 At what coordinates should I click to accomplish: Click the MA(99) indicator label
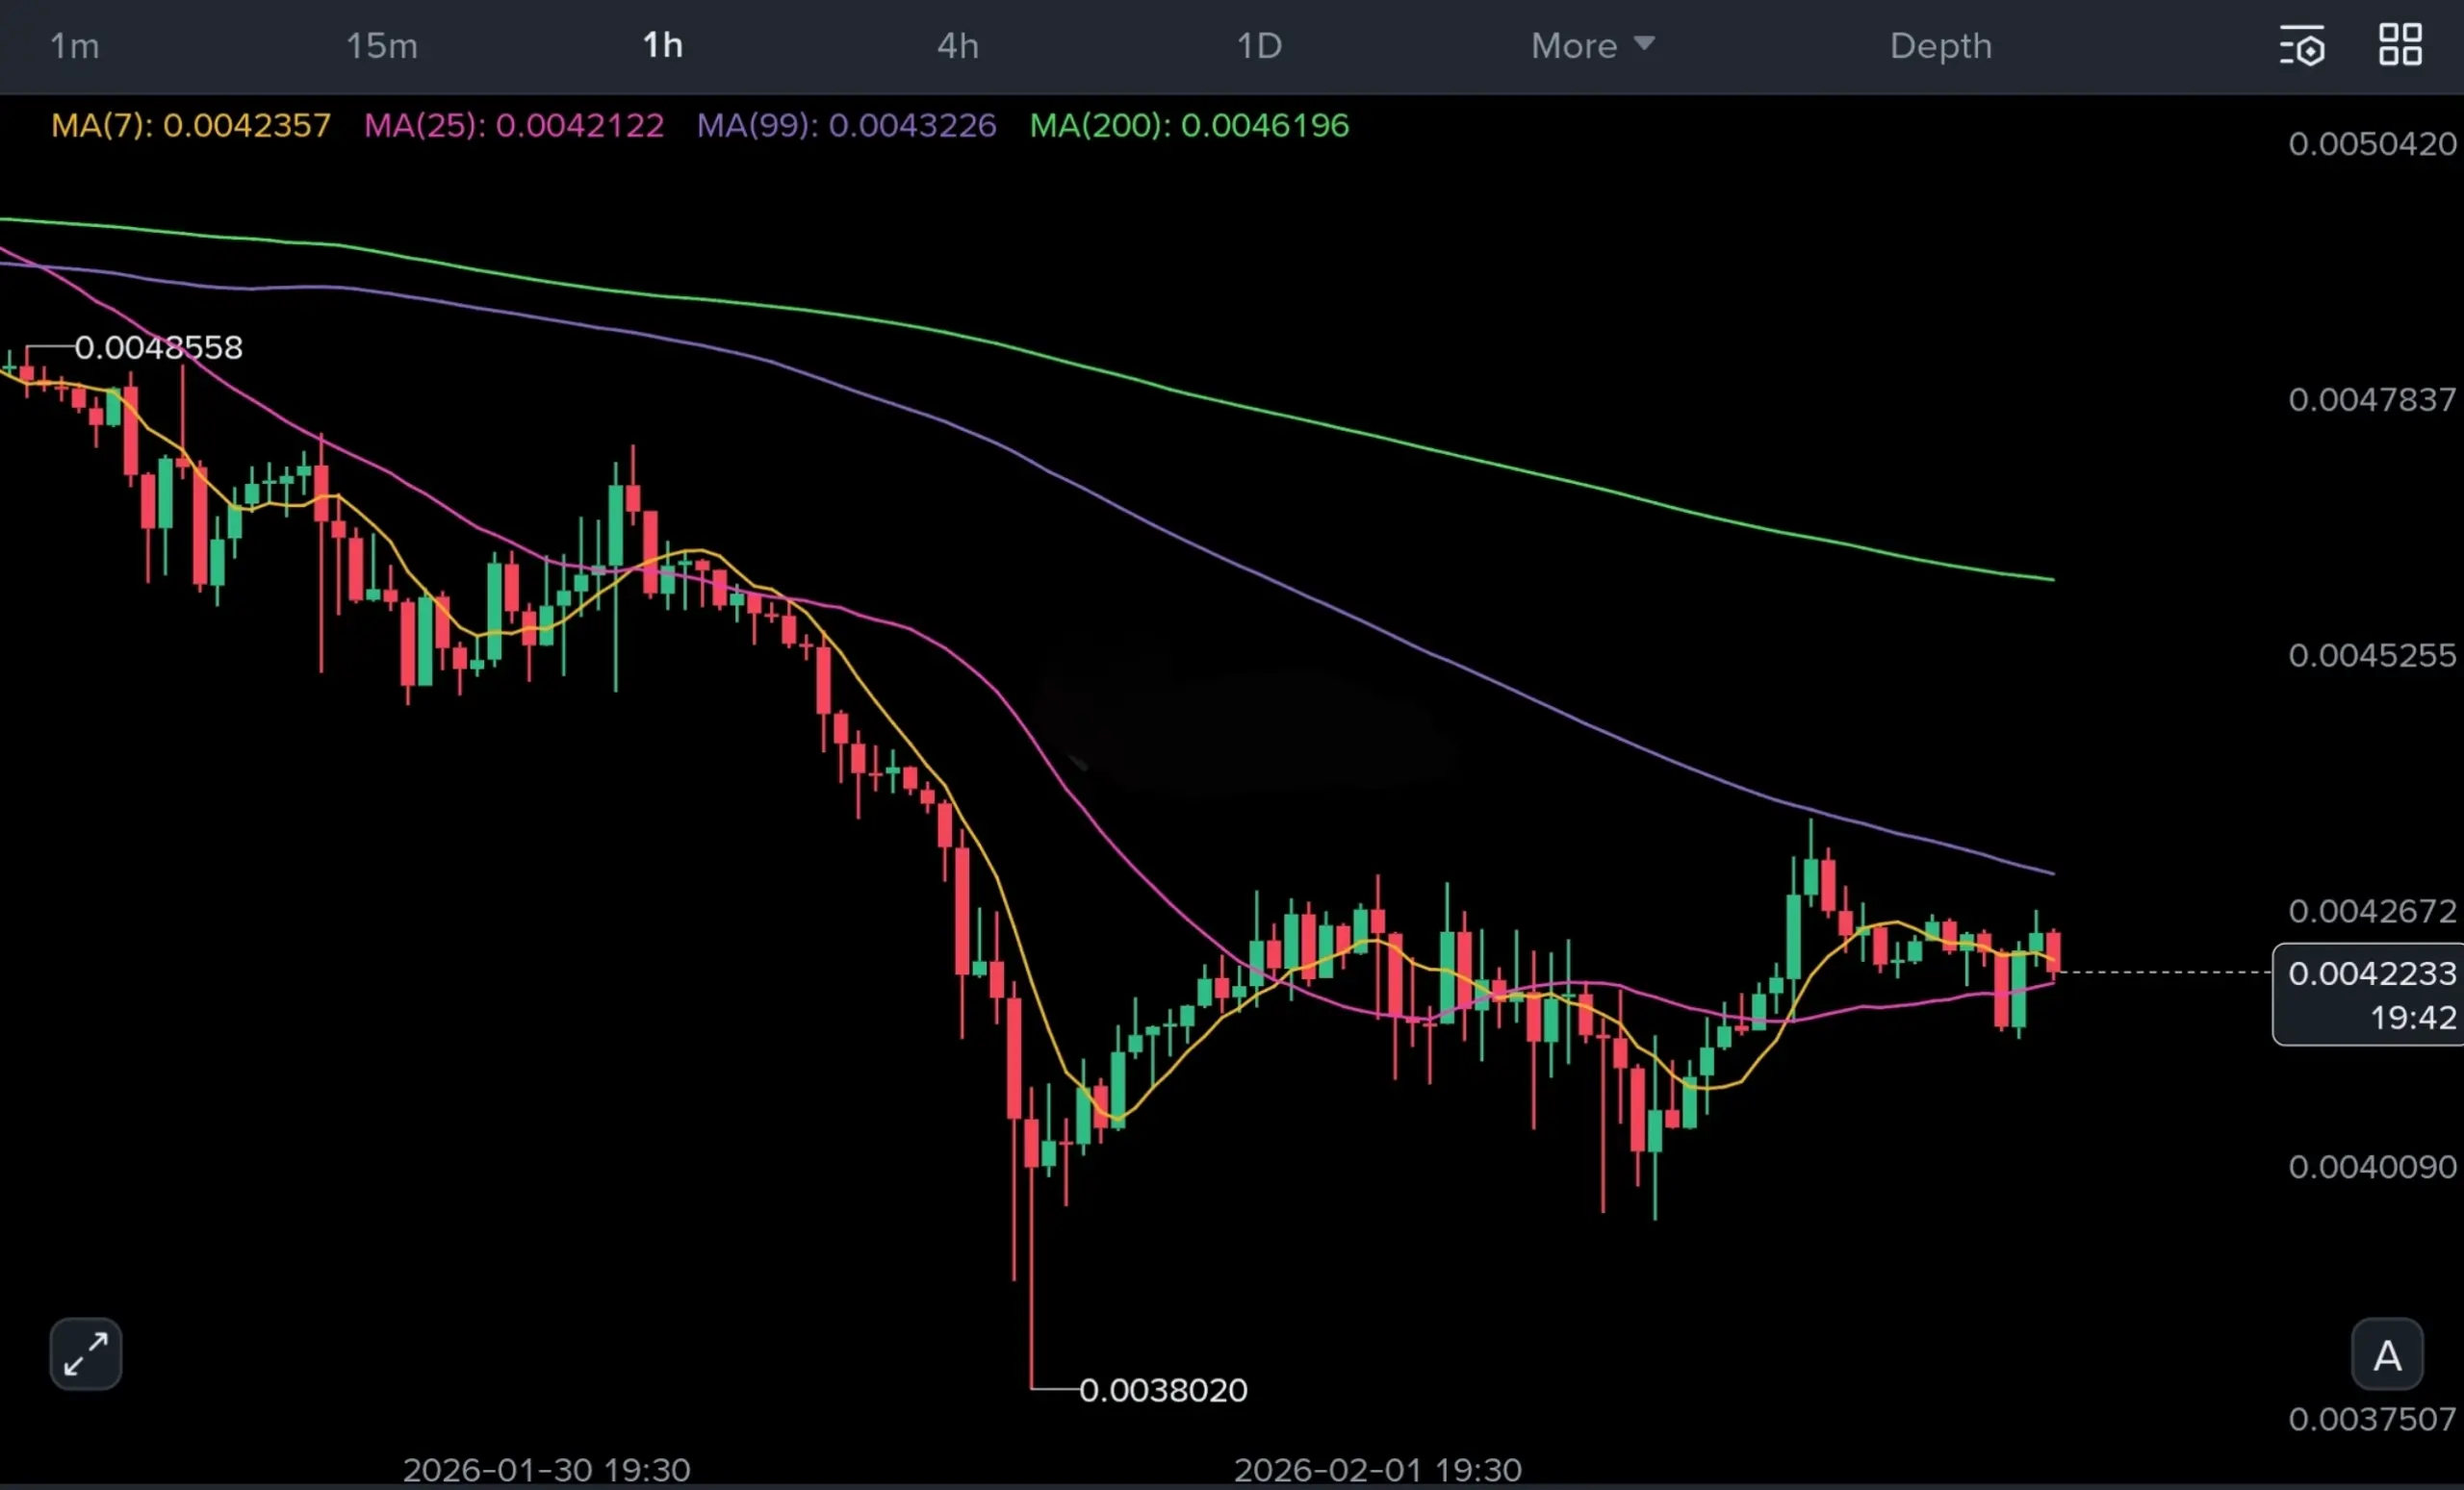click(x=846, y=126)
